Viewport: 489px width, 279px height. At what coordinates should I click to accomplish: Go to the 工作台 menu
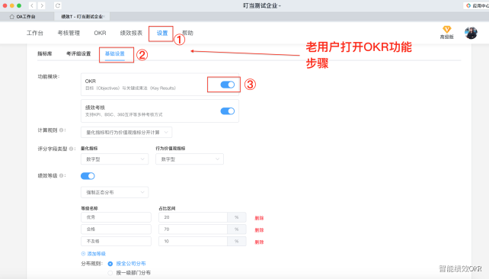pos(35,33)
